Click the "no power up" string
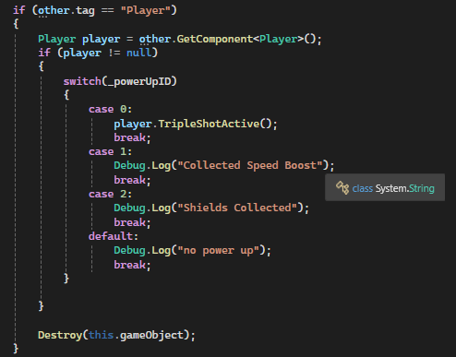 (218, 250)
